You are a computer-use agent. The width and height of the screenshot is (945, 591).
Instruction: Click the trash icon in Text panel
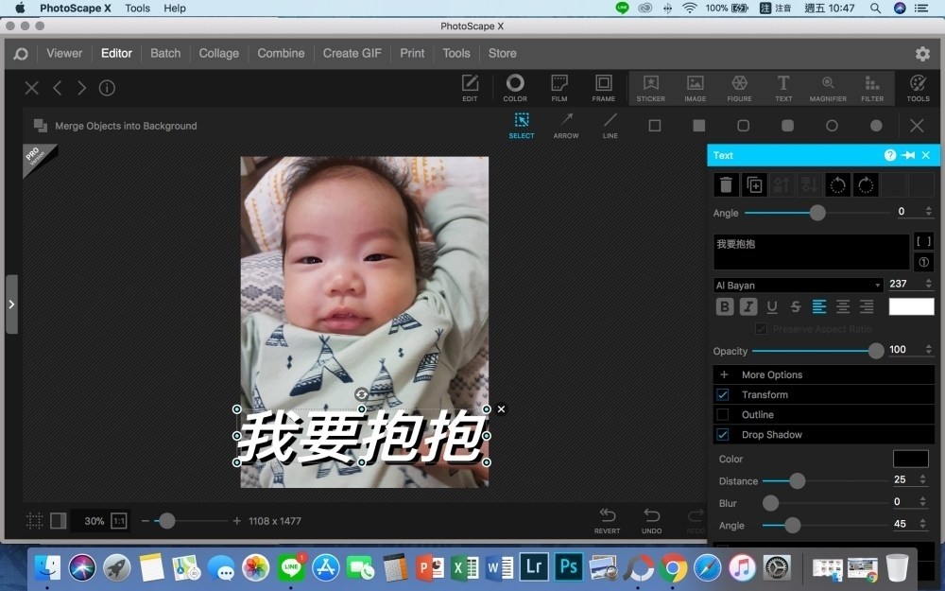click(726, 185)
